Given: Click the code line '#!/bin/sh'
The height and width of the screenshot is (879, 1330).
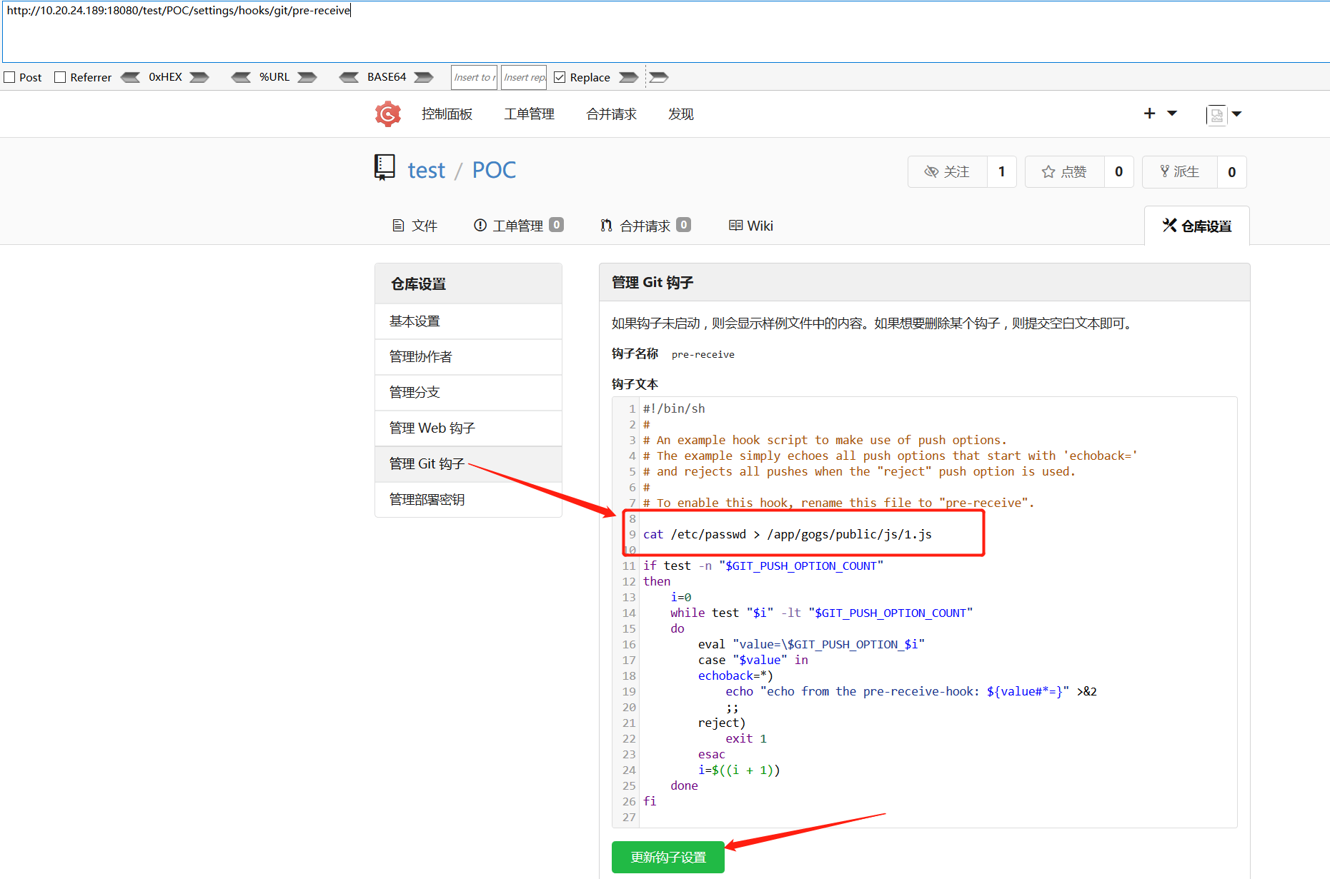Looking at the screenshot, I should [x=674, y=408].
